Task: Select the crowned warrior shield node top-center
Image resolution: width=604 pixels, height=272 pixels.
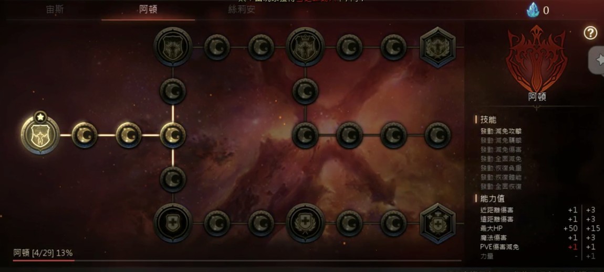Action: click(x=305, y=47)
